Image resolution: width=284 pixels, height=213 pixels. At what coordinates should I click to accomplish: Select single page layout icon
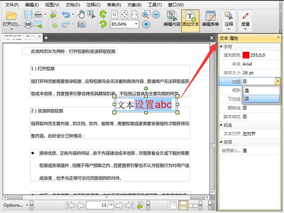click(x=174, y=205)
